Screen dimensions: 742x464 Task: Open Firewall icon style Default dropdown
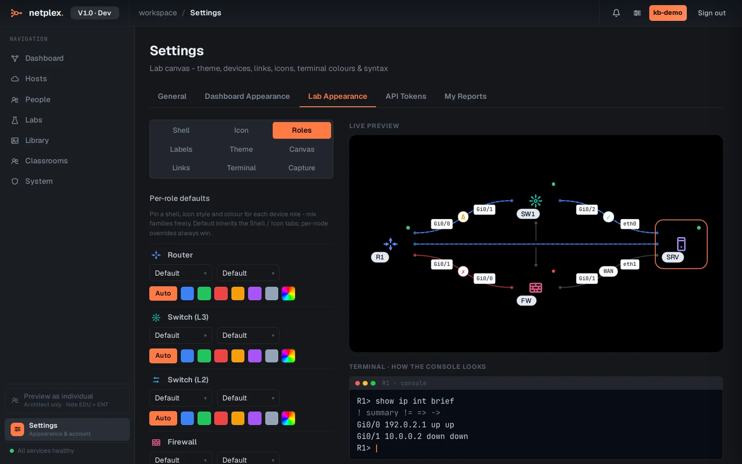click(x=248, y=458)
